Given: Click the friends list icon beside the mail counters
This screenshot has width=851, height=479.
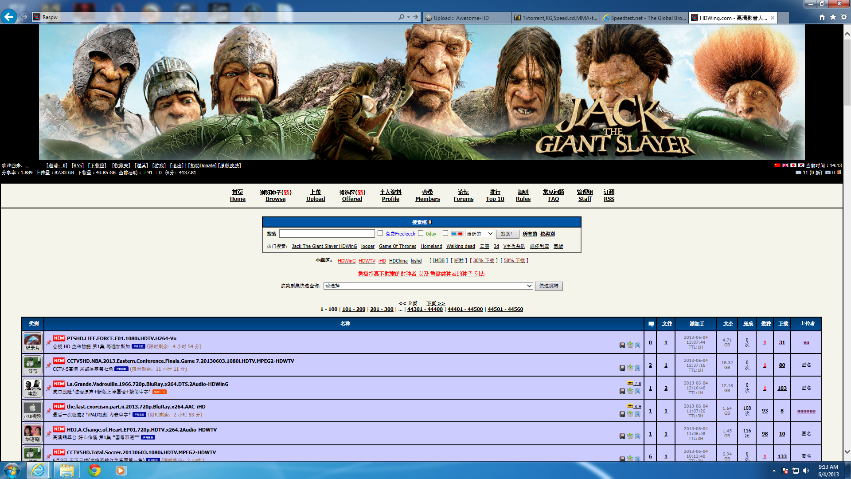Looking at the screenshot, I should [x=839, y=173].
